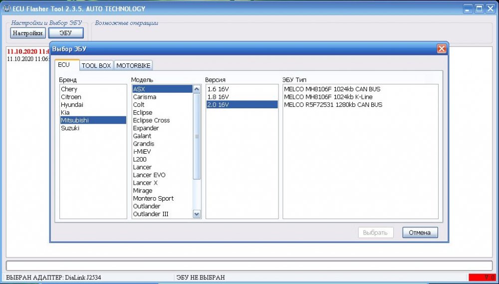Pick Suzuki from the brand list
Screen dimensions: 499x284
click(93, 128)
